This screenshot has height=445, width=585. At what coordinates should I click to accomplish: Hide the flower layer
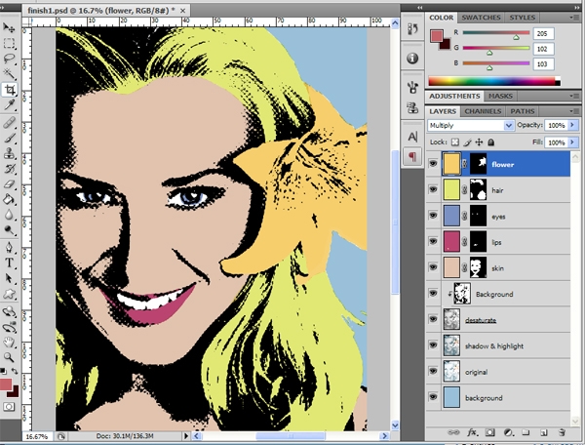click(433, 164)
